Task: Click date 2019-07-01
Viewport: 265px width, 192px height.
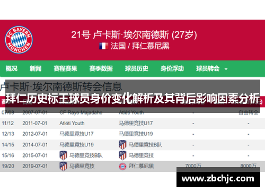Action: pyautogui.click(x=35, y=166)
